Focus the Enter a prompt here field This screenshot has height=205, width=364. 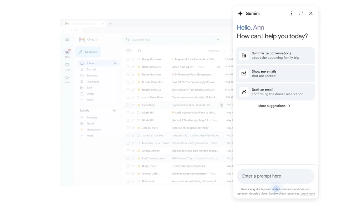click(x=276, y=176)
